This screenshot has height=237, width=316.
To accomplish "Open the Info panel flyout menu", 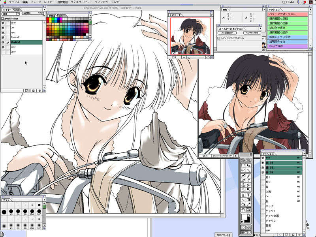I will [x=264, y=9].
